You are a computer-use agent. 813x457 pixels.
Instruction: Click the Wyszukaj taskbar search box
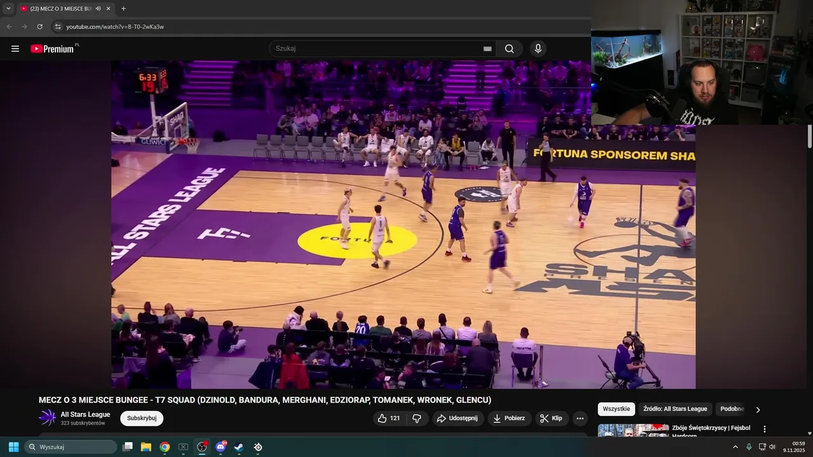coord(71,447)
